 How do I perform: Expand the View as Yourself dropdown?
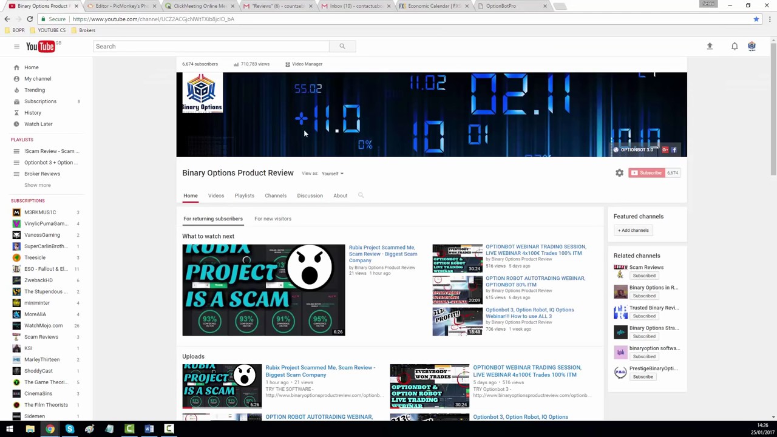pyautogui.click(x=332, y=174)
